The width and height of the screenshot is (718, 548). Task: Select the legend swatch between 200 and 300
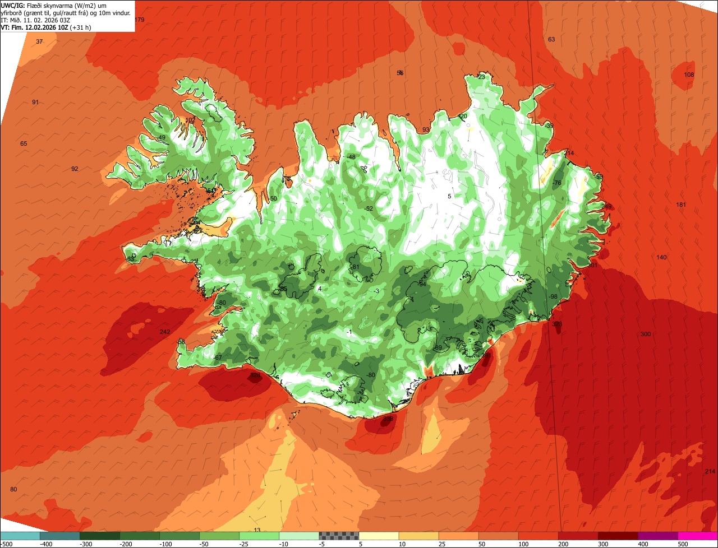click(x=578, y=536)
